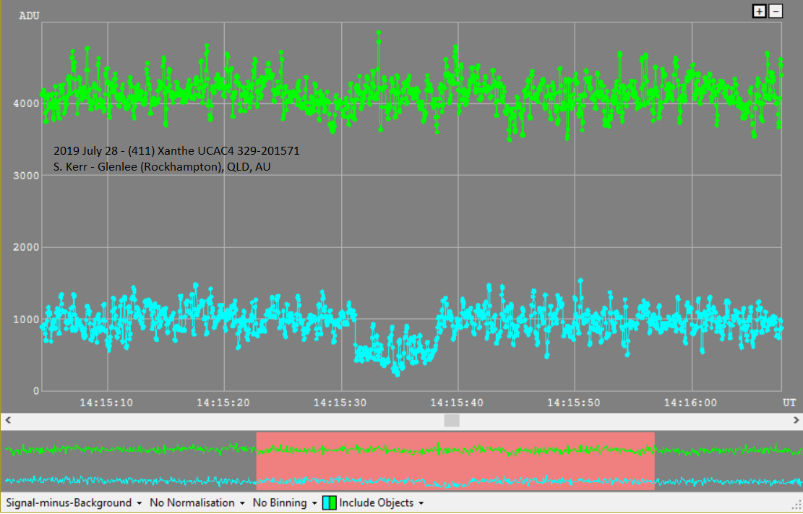Open the No Normalisation dropdown
This screenshot has width=803, height=514.
pyautogui.click(x=197, y=502)
